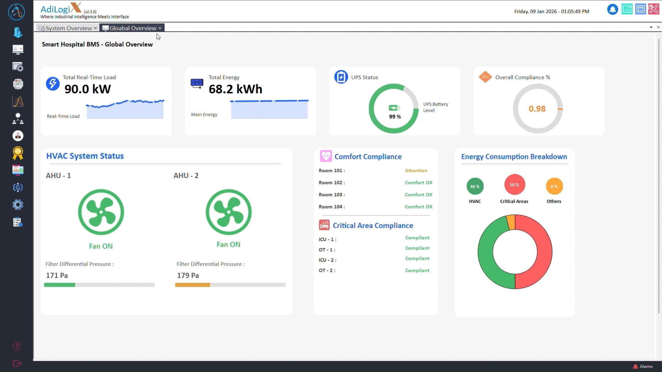
Task: Click the logout icon at sidebar bottom
Action: (x=17, y=363)
